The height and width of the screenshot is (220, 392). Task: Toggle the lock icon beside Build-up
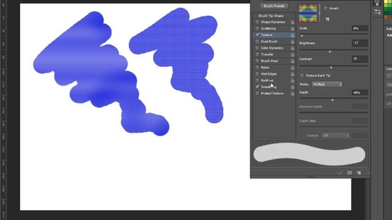click(x=293, y=81)
